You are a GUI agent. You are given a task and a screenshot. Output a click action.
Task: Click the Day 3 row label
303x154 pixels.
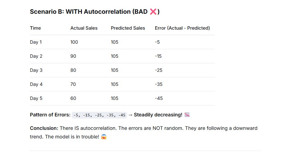pyautogui.click(x=36, y=70)
